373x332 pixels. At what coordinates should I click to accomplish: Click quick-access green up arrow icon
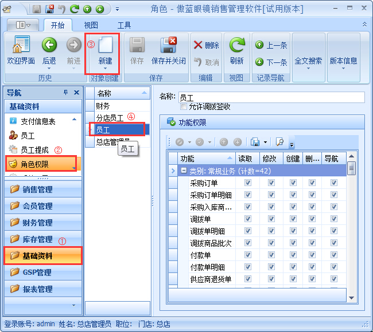click(x=87, y=9)
